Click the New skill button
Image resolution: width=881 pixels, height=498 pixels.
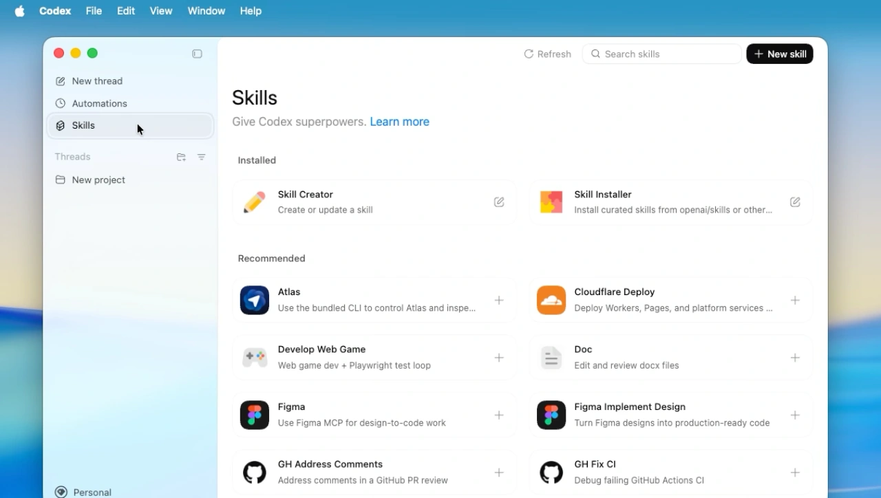[780, 54]
